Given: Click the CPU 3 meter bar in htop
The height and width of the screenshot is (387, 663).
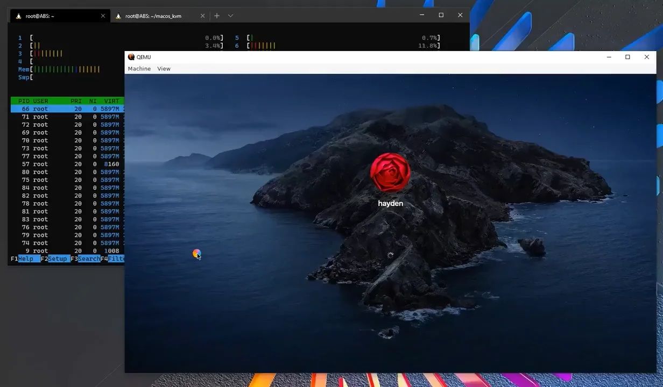Looking at the screenshot, I should [46, 54].
